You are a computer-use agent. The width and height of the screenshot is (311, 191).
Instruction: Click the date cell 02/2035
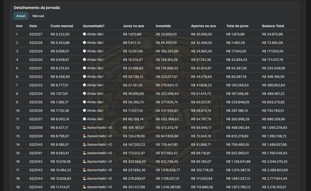pyautogui.click(x=36, y=102)
